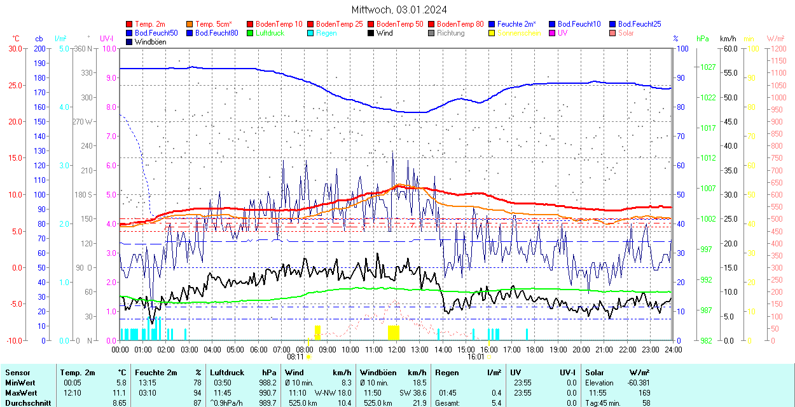
Task: Click the 12:00 label on the time axis
Action: point(396,349)
